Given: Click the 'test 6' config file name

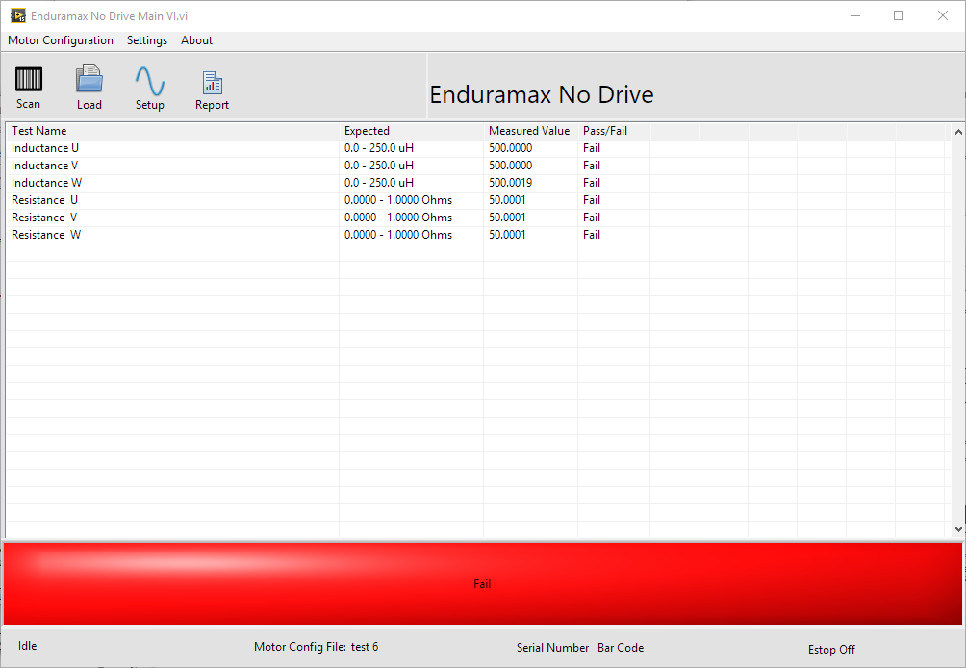Looking at the screenshot, I should pyautogui.click(x=365, y=647).
